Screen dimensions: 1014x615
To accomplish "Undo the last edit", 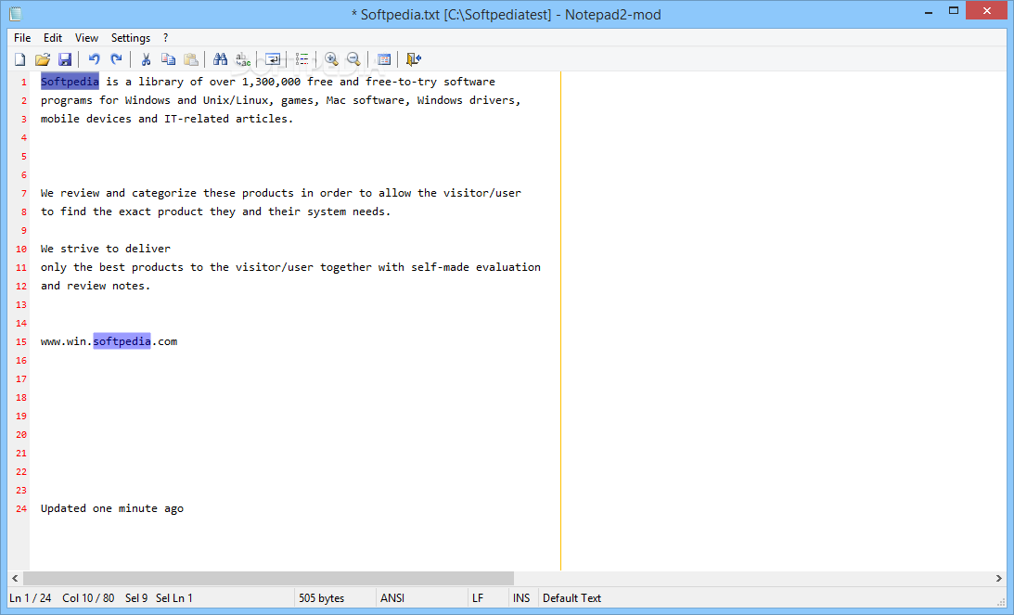I will 94,59.
